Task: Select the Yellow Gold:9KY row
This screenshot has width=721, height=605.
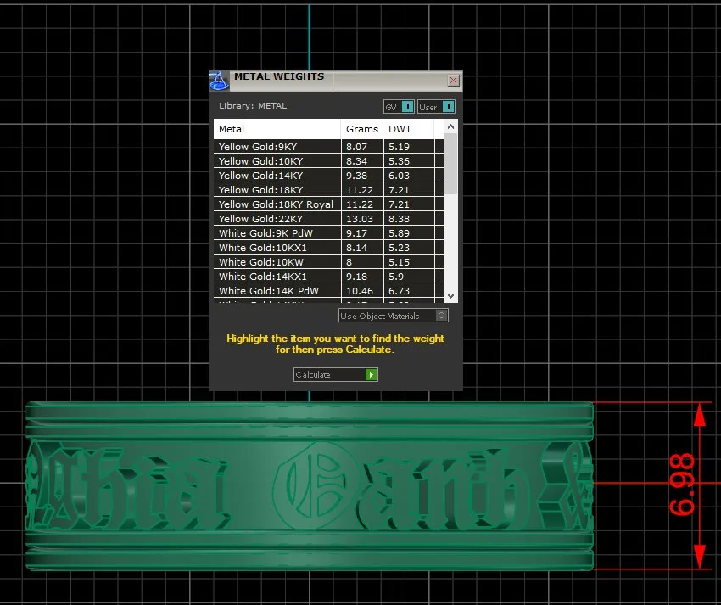Action: pyautogui.click(x=328, y=147)
